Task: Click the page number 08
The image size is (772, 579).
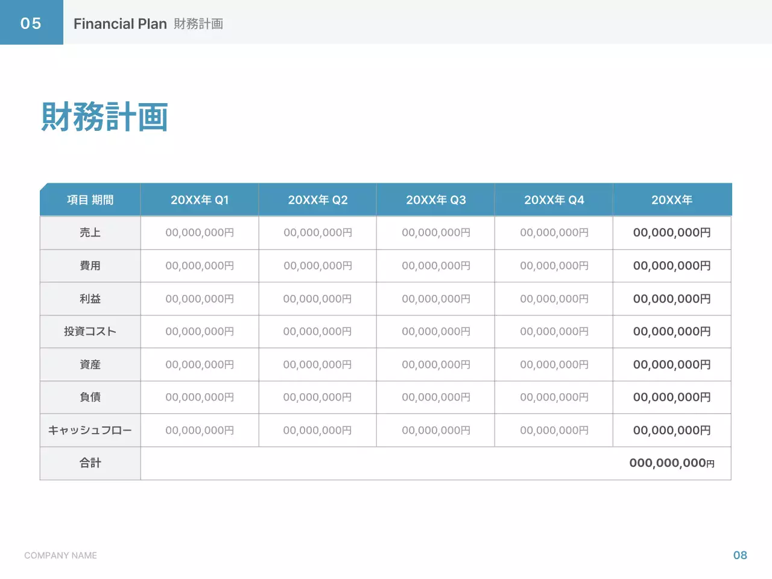Action: click(740, 555)
